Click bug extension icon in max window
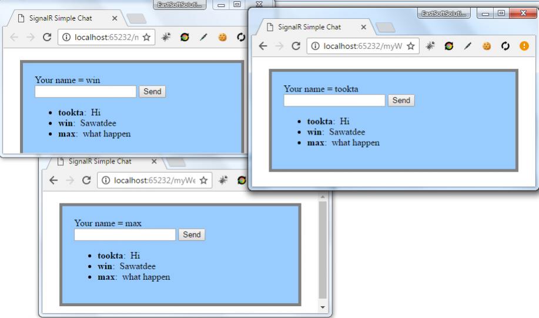This screenshot has width=539, height=318. (x=223, y=180)
